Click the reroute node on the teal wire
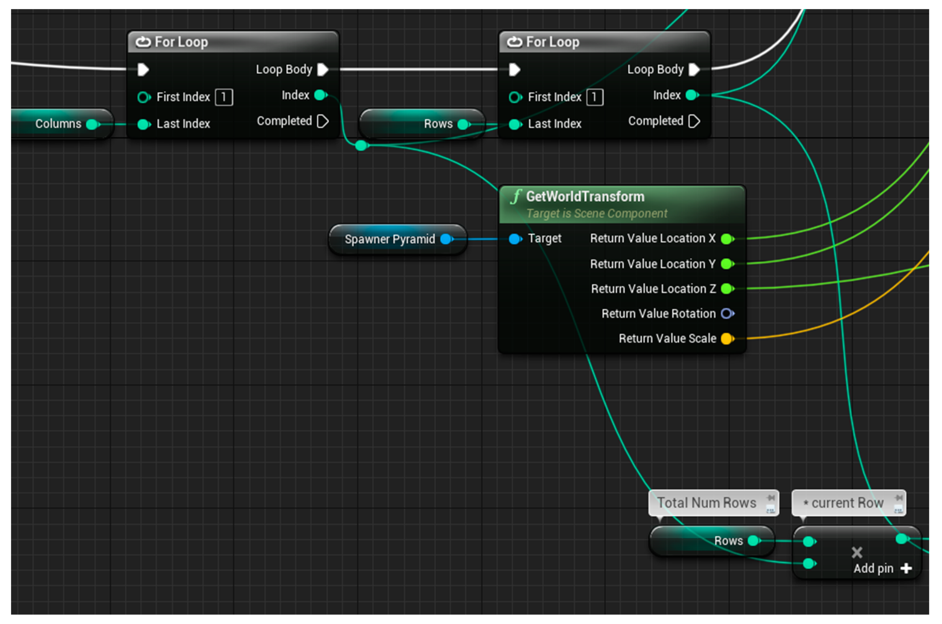 (x=362, y=146)
